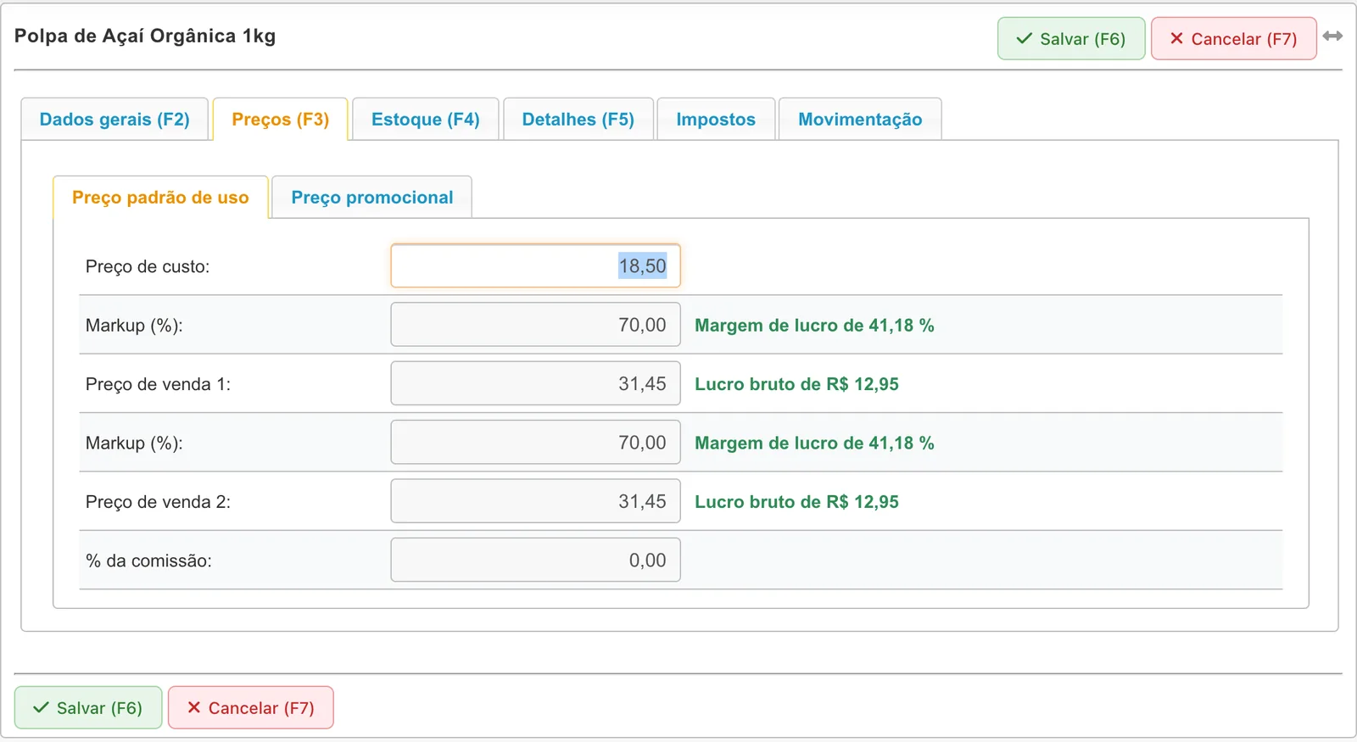
Task: Click the margin text beside the second Markup field
Action: (814, 444)
